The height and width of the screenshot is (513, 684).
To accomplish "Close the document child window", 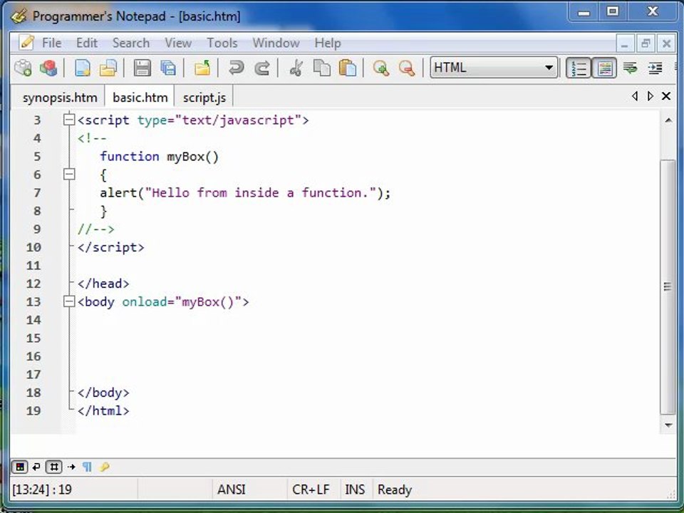I will (x=666, y=43).
